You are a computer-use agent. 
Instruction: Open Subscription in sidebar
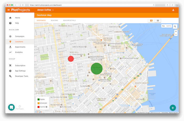click(20, 66)
